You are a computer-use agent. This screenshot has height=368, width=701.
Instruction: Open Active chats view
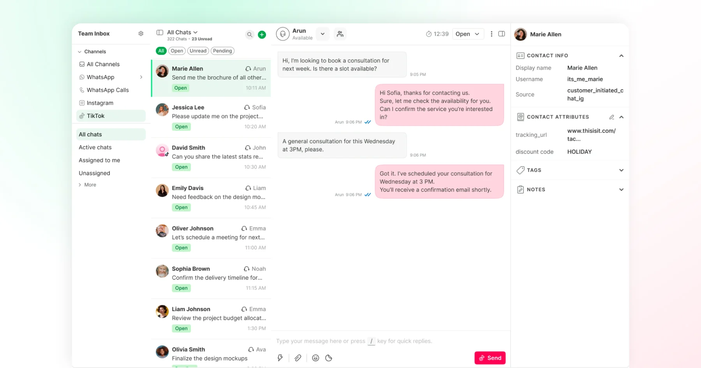pyautogui.click(x=111, y=147)
